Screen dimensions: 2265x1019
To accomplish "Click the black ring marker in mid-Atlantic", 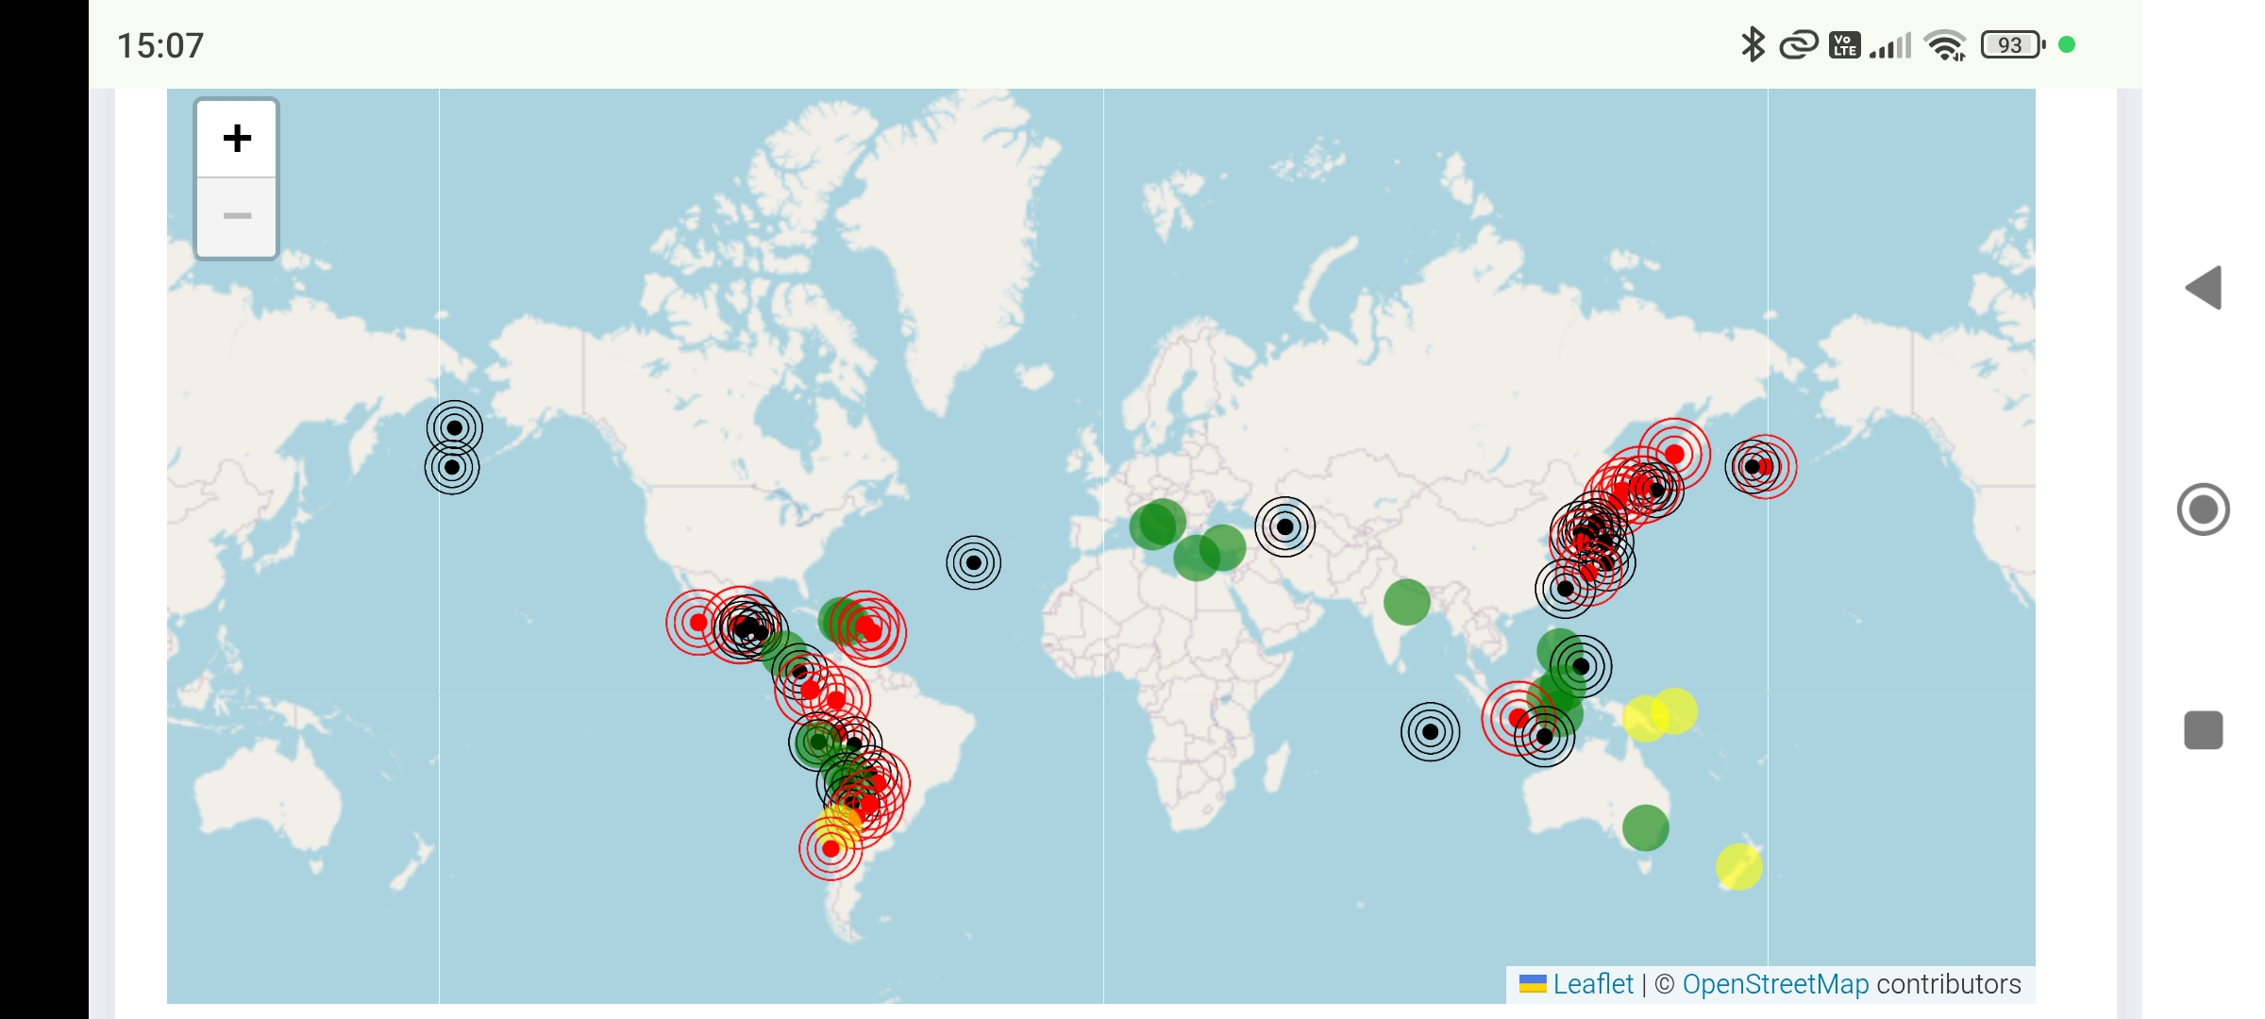I will coord(974,563).
